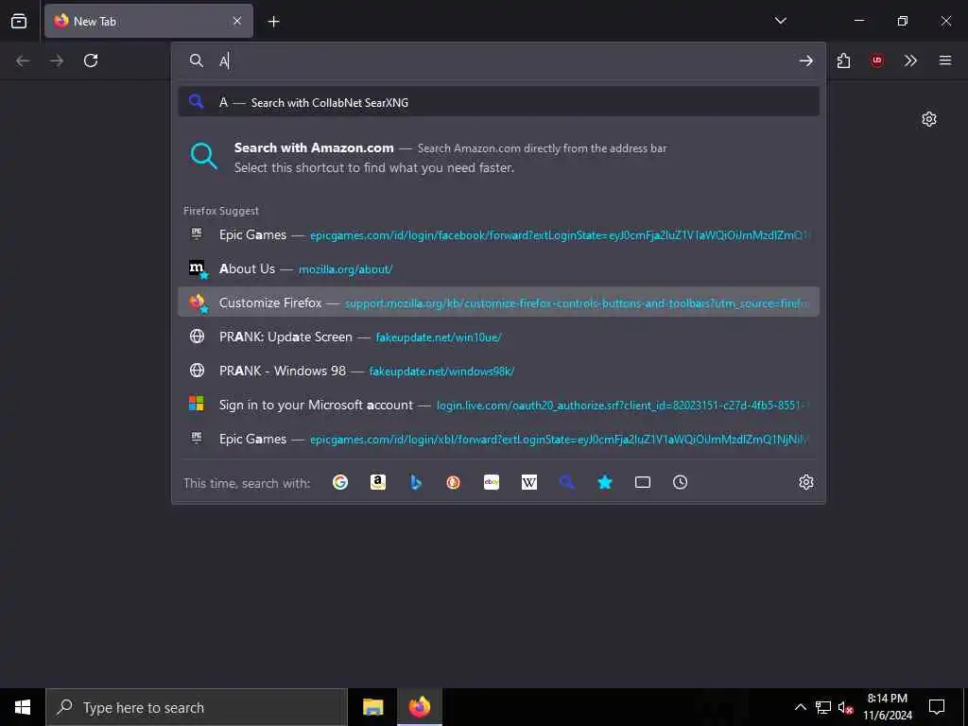The image size is (968, 726).
Task: Search open tabs using the tabs icon
Action: [x=643, y=482]
